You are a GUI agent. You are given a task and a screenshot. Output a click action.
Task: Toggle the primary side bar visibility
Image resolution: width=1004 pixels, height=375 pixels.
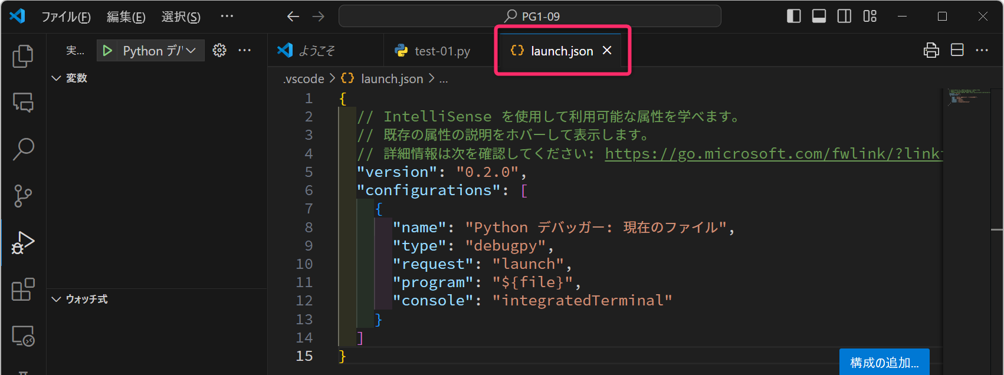(793, 17)
